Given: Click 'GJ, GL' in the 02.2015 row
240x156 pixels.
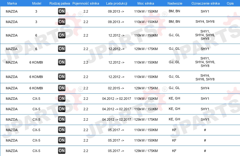Looking at the screenshot, I should coord(174,88).
